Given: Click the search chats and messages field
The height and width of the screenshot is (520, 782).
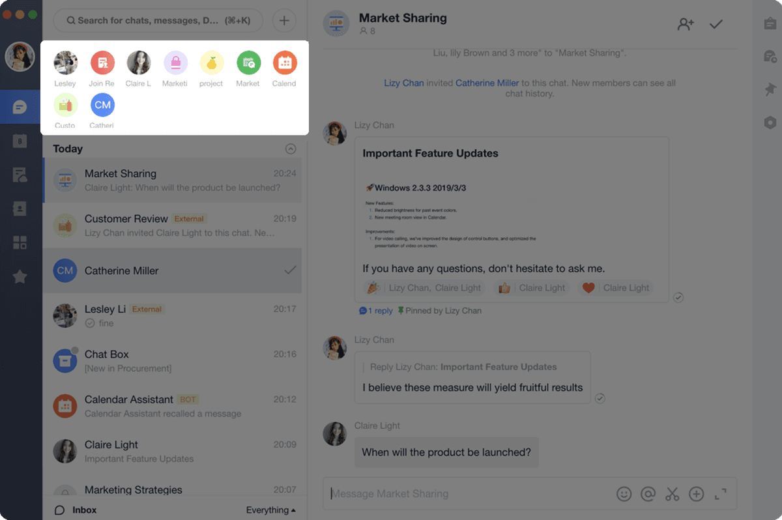Looking at the screenshot, I should (x=158, y=20).
